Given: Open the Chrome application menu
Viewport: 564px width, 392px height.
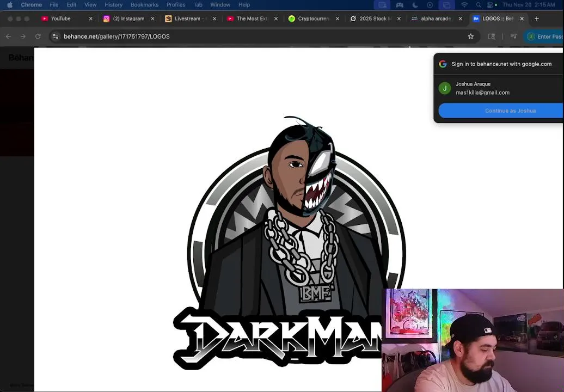Looking at the screenshot, I should 31,5.
